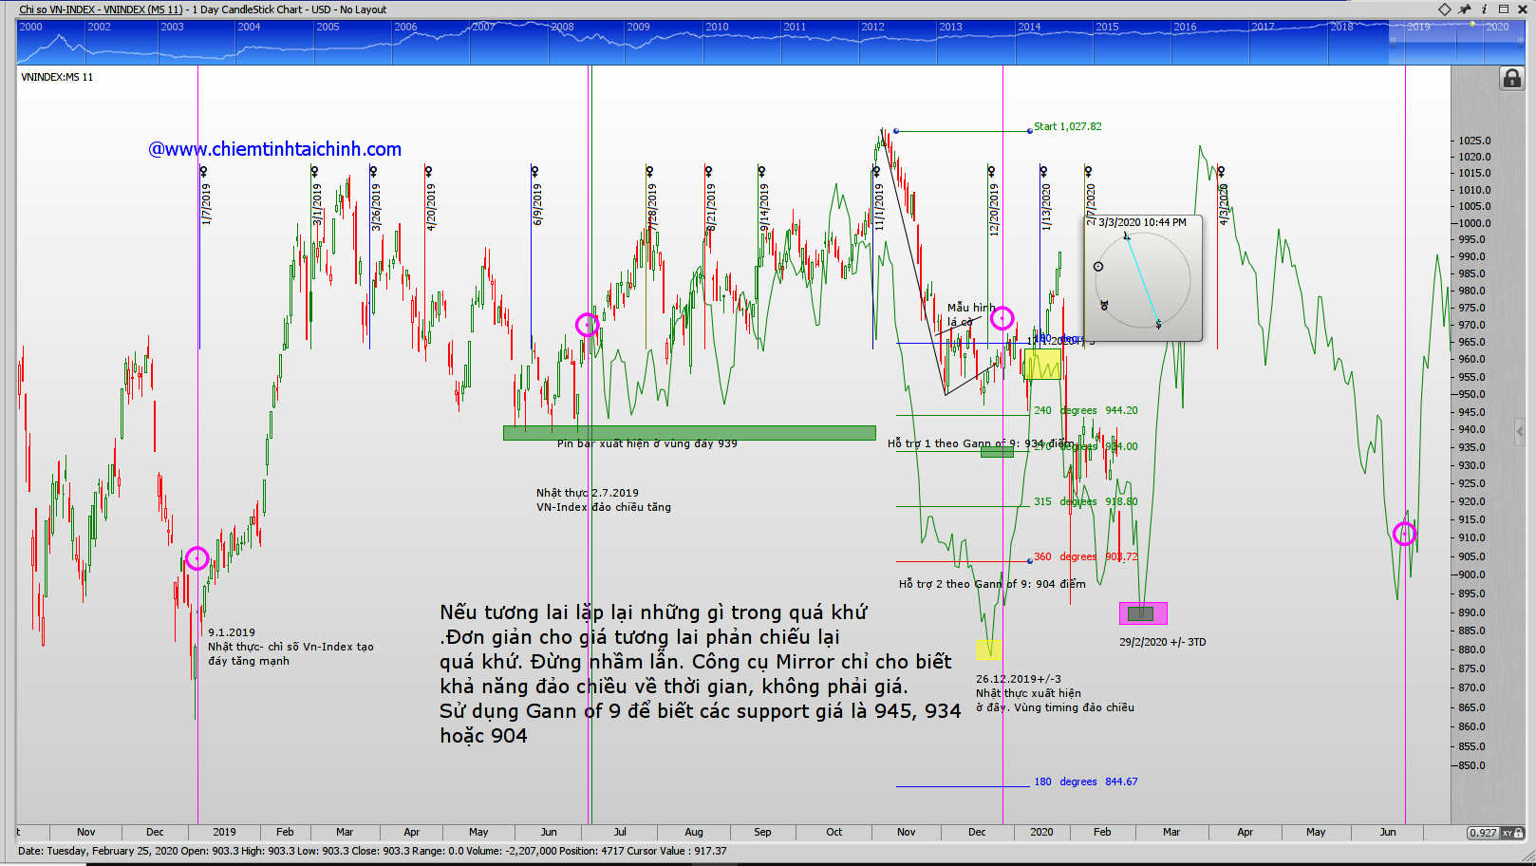The width and height of the screenshot is (1536, 866).
Task: Click the Venus symbol above 1/7/2019
Action: 203,171
